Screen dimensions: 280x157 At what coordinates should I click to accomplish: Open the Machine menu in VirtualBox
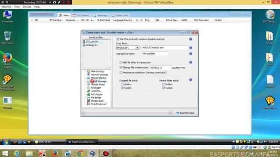coord(6,7)
